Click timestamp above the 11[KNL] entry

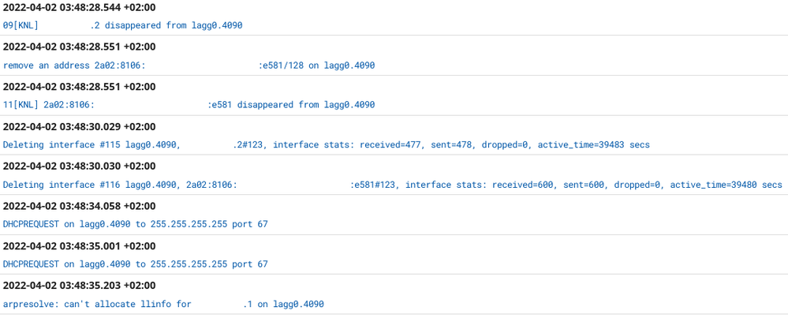(x=80, y=87)
